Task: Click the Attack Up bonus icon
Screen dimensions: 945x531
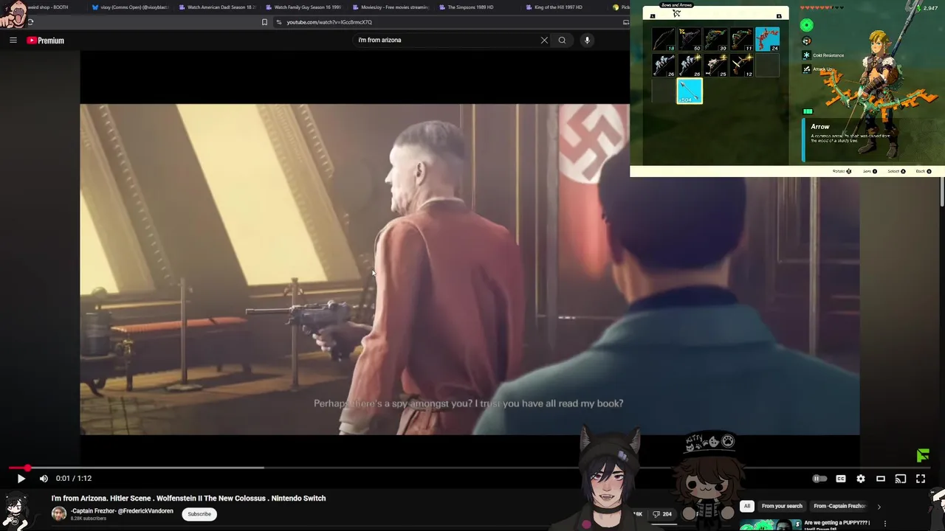Action: tap(807, 69)
